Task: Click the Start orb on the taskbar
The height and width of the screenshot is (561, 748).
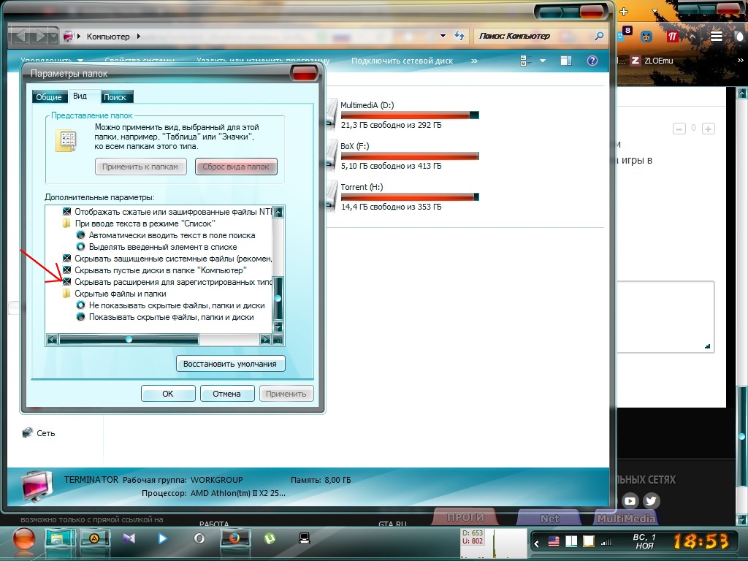Action: point(24,540)
